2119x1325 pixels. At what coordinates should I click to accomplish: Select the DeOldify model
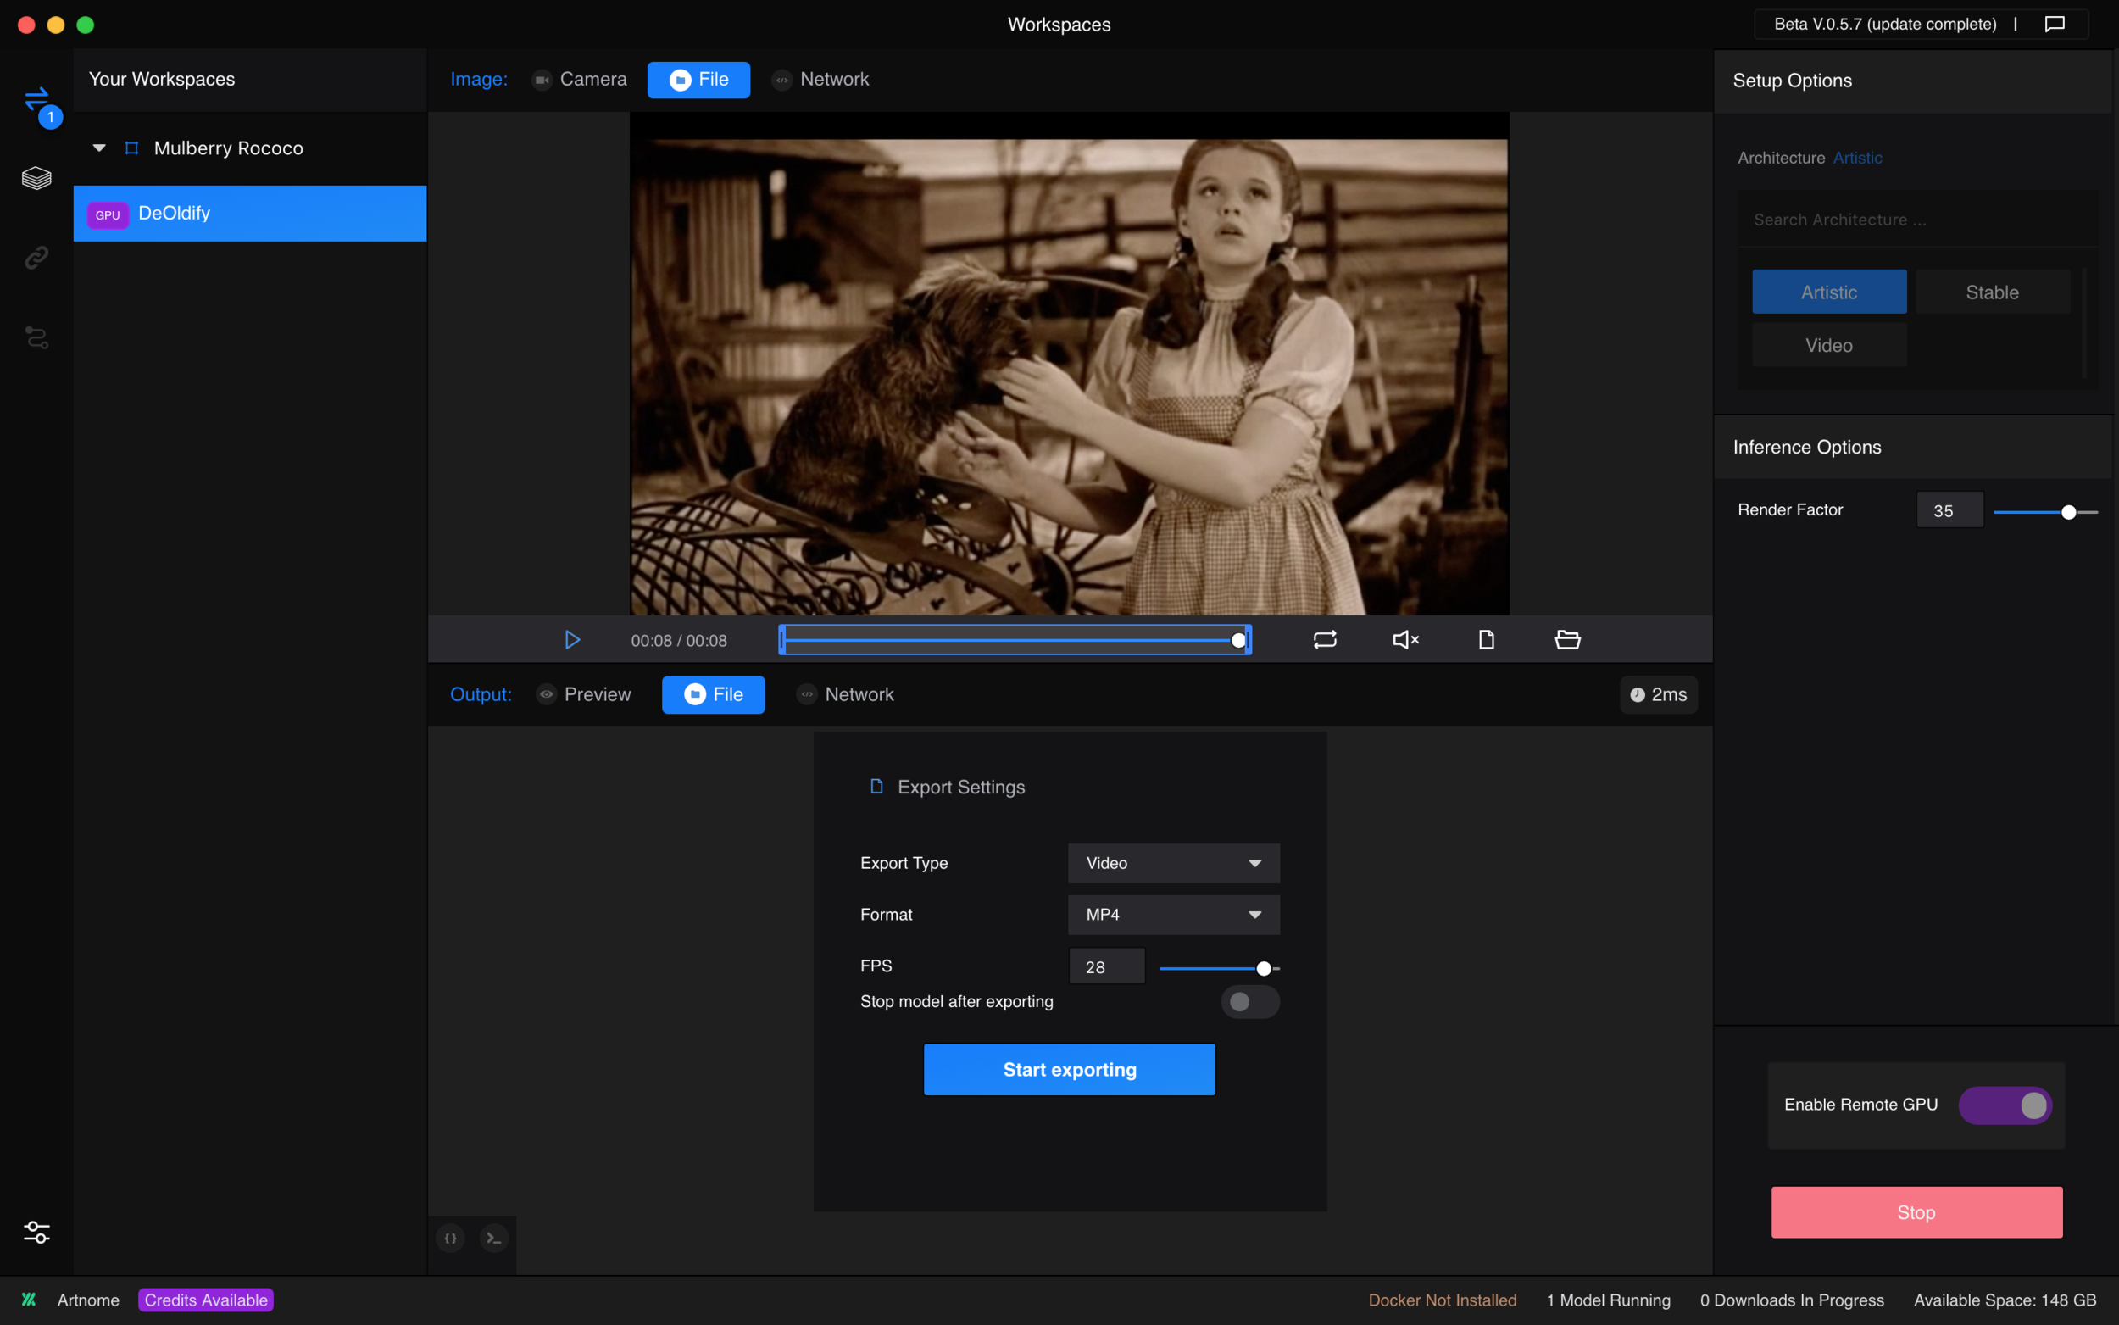(x=250, y=213)
